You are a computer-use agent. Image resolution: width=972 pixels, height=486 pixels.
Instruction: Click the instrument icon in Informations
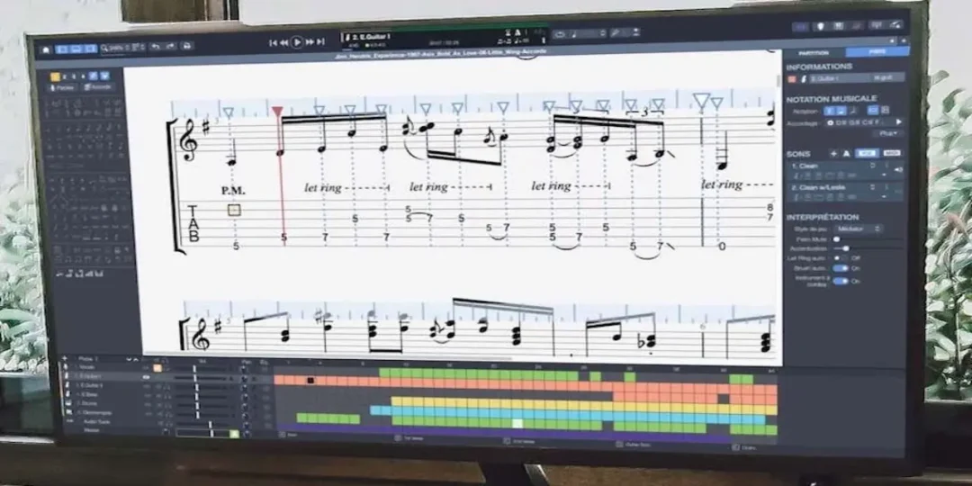pos(804,78)
